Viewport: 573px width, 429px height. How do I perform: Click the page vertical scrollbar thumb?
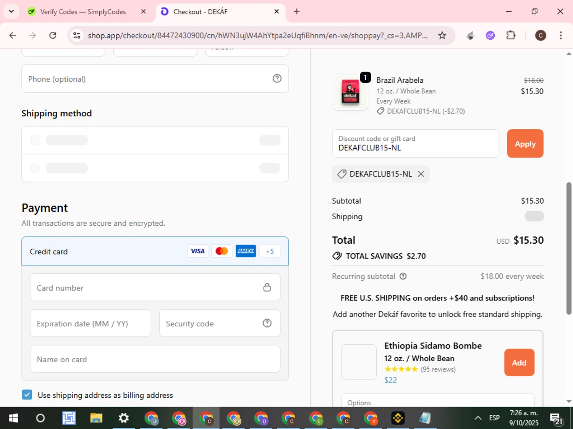(x=569, y=248)
